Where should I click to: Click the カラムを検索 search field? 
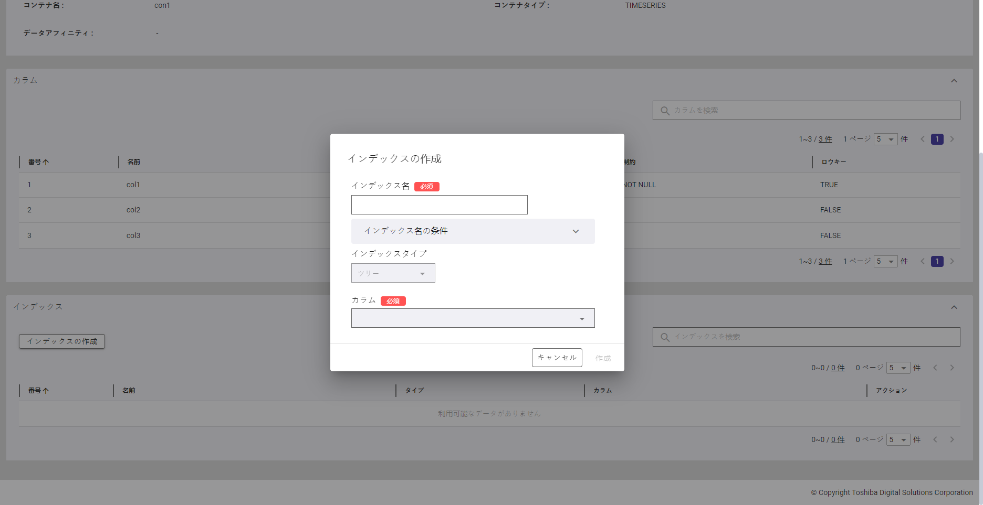(814, 111)
